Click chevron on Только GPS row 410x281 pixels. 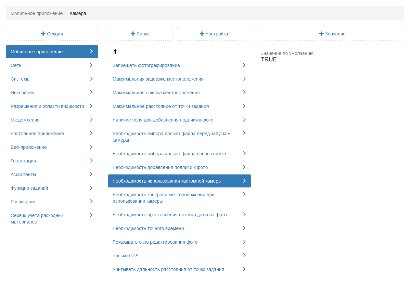coord(244,255)
